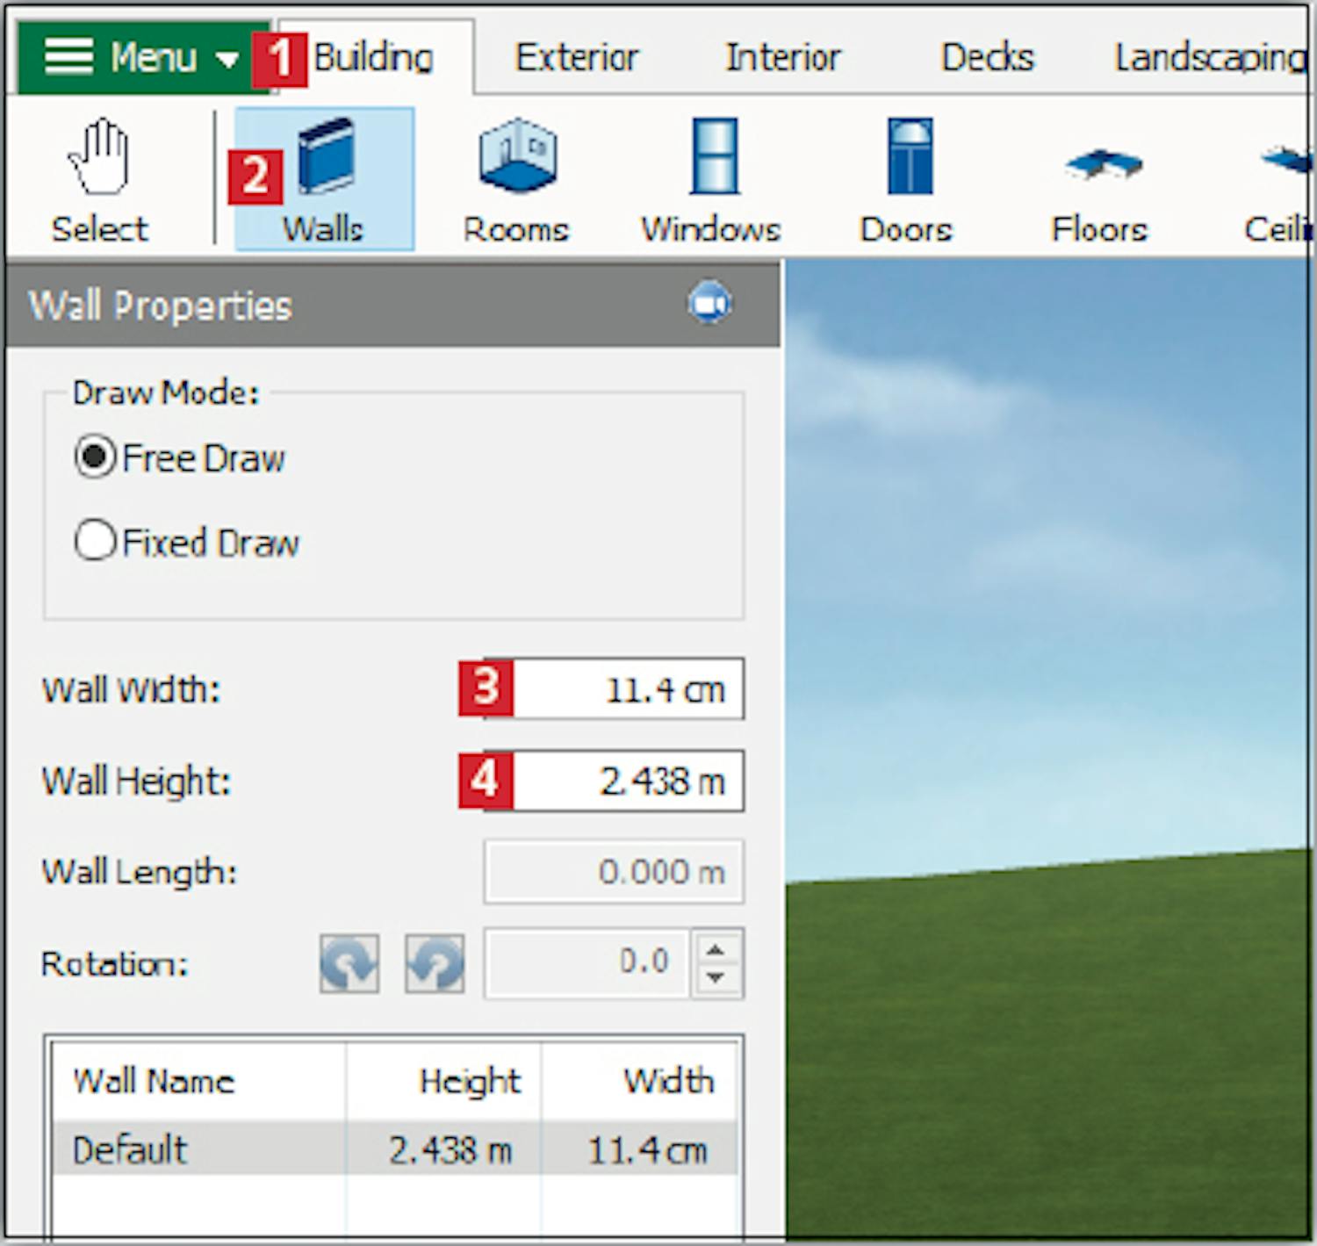
Task: Open the green Menu dropdown
Action: tap(140, 58)
